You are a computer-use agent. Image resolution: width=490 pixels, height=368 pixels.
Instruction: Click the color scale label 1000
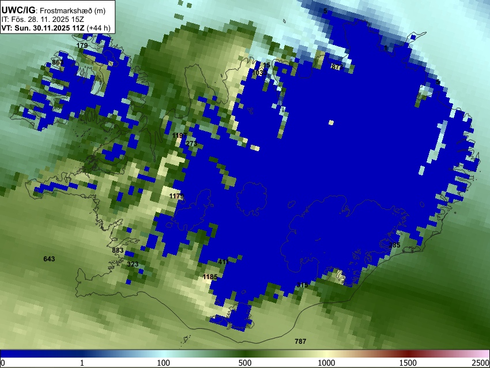pyautogui.click(x=326, y=363)
